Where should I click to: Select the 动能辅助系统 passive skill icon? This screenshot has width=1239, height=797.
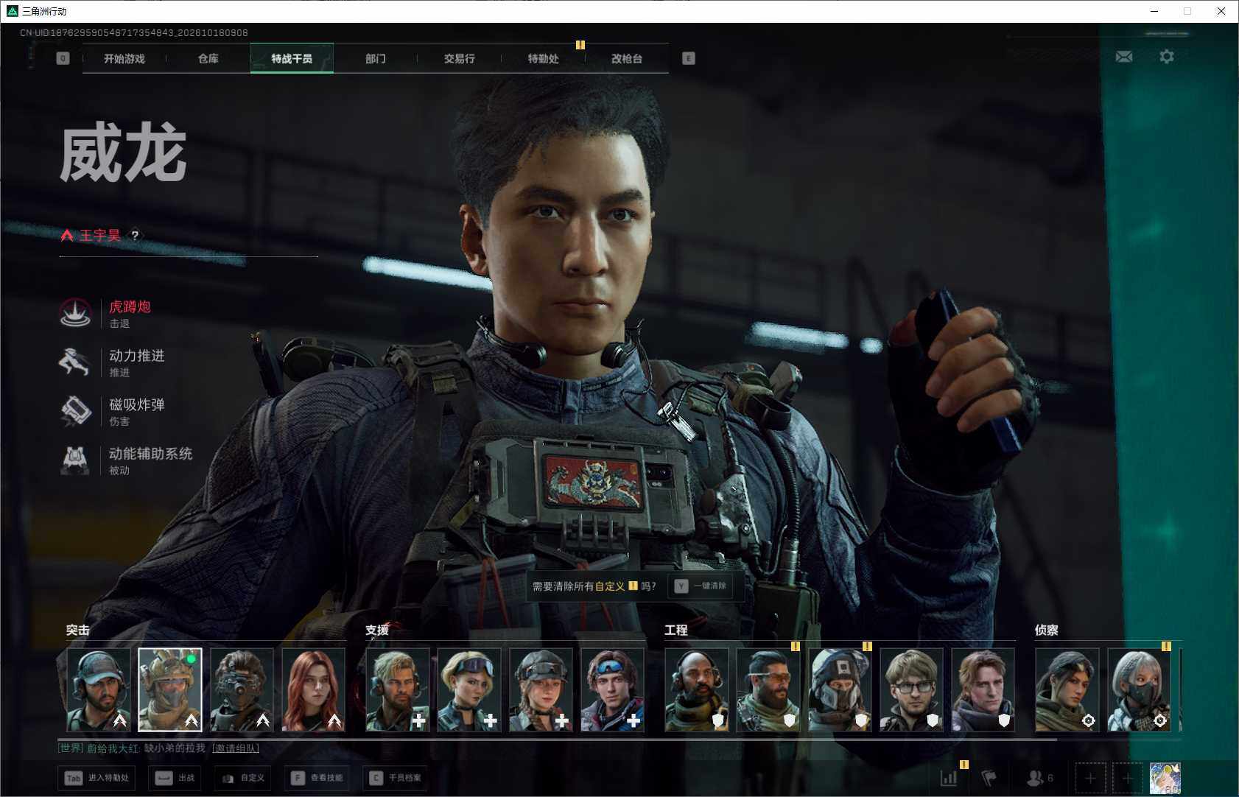coord(75,460)
